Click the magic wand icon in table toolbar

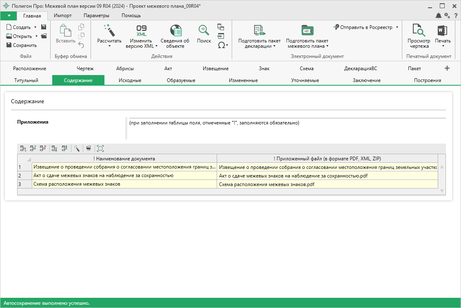point(77,148)
